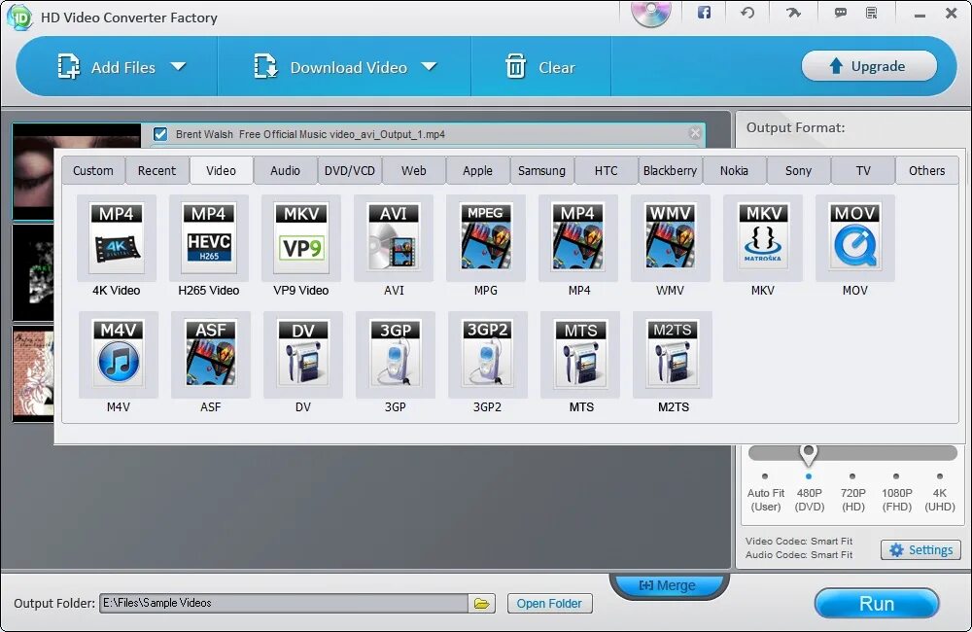Open the Nokia devices tab

coord(735,170)
